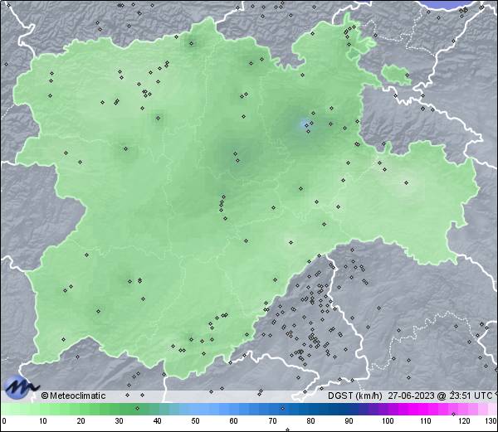Click the 10 label on the gust scale
498x432 pixels.
[x=43, y=421]
